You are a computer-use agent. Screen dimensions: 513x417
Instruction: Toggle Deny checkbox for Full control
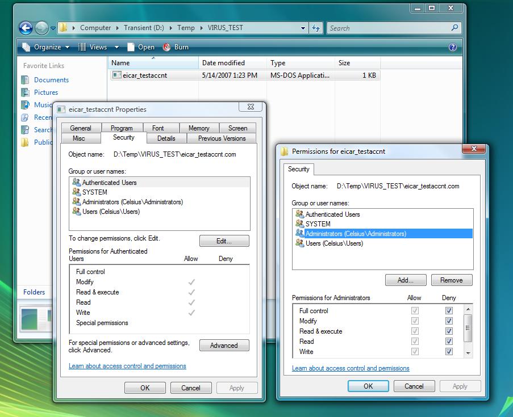pos(449,311)
